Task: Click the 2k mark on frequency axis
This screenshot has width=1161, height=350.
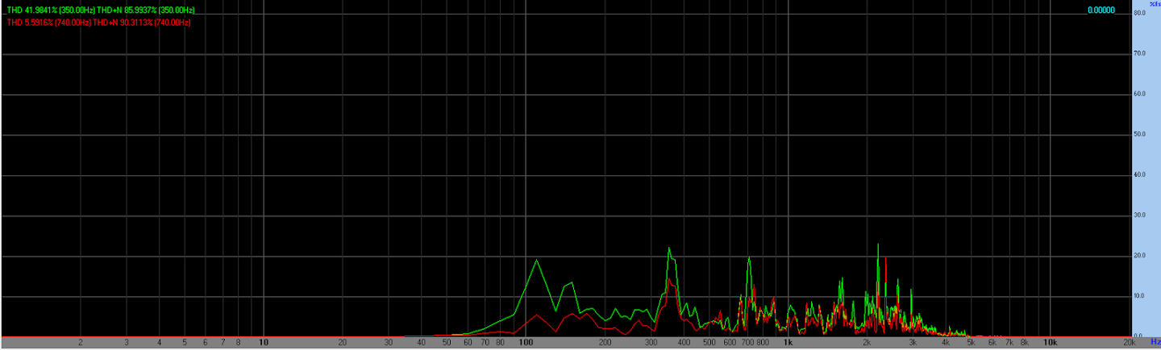Action: (867, 342)
